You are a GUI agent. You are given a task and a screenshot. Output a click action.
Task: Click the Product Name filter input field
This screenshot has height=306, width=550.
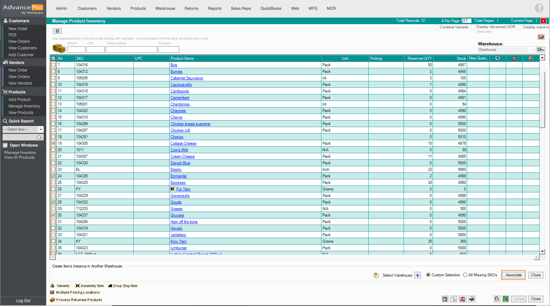click(x=131, y=50)
